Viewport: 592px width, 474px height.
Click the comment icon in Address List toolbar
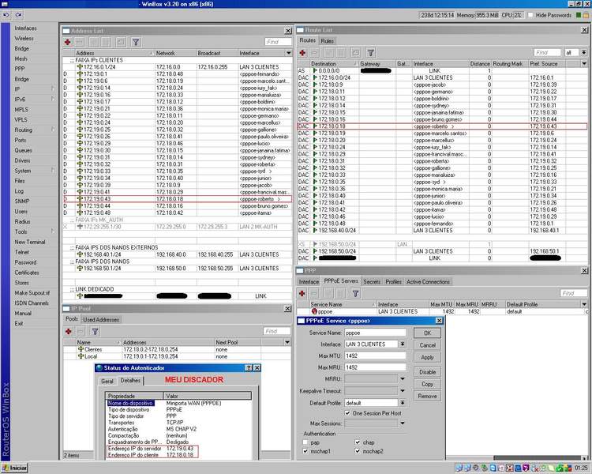[121, 42]
